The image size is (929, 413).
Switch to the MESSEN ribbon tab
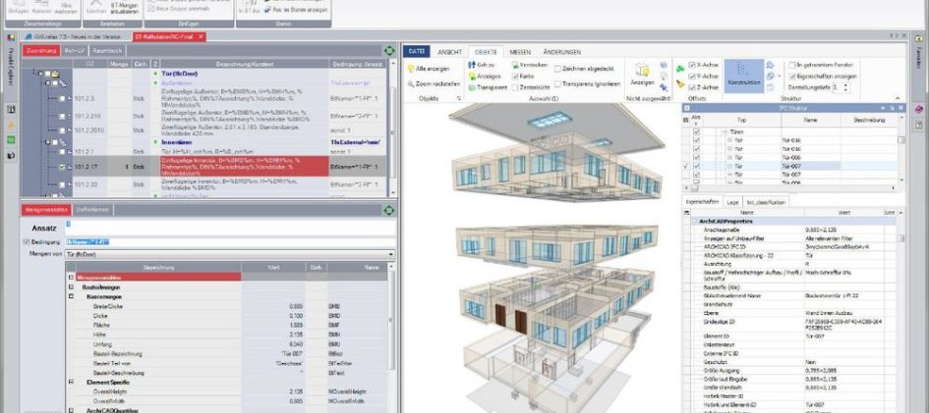518,51
